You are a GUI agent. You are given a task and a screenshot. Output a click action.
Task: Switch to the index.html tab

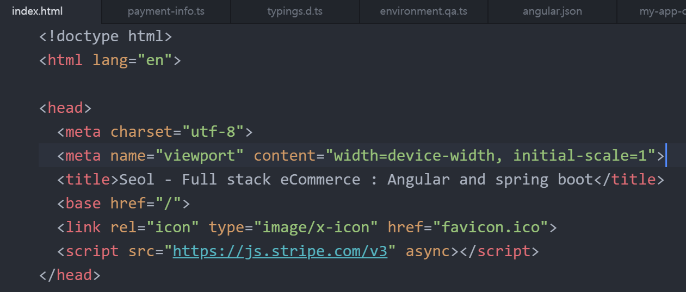coord(51,11)
